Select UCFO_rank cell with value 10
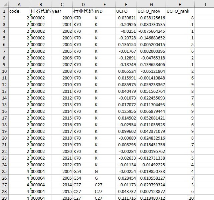Viewport: 214px width, 200px height. pos(180,198)
